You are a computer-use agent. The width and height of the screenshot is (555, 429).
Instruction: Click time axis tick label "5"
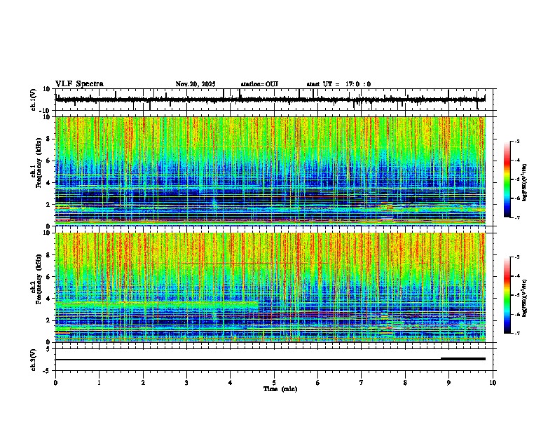pyautogui.click(x=274, y=383)
